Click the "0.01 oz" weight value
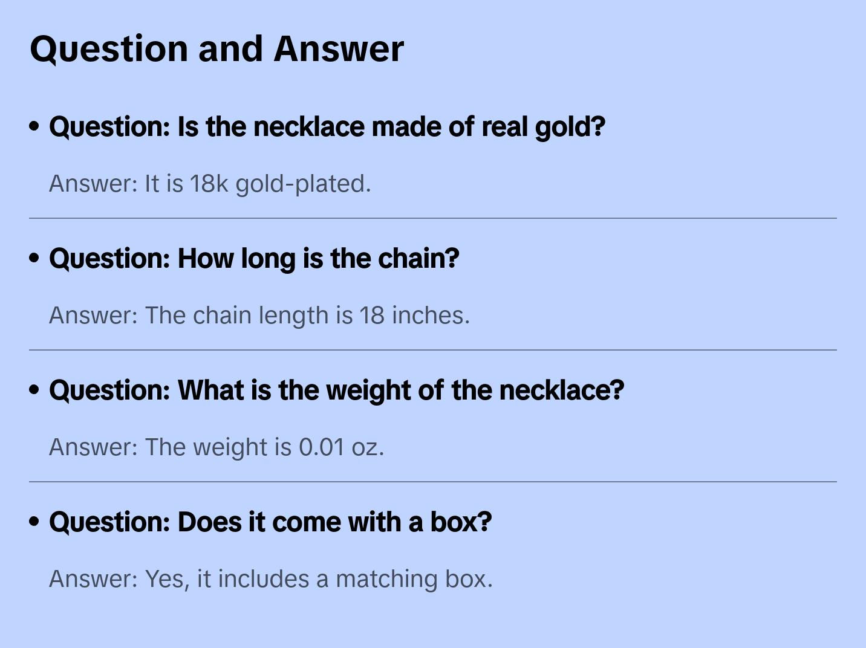 [x=340, y=447]
